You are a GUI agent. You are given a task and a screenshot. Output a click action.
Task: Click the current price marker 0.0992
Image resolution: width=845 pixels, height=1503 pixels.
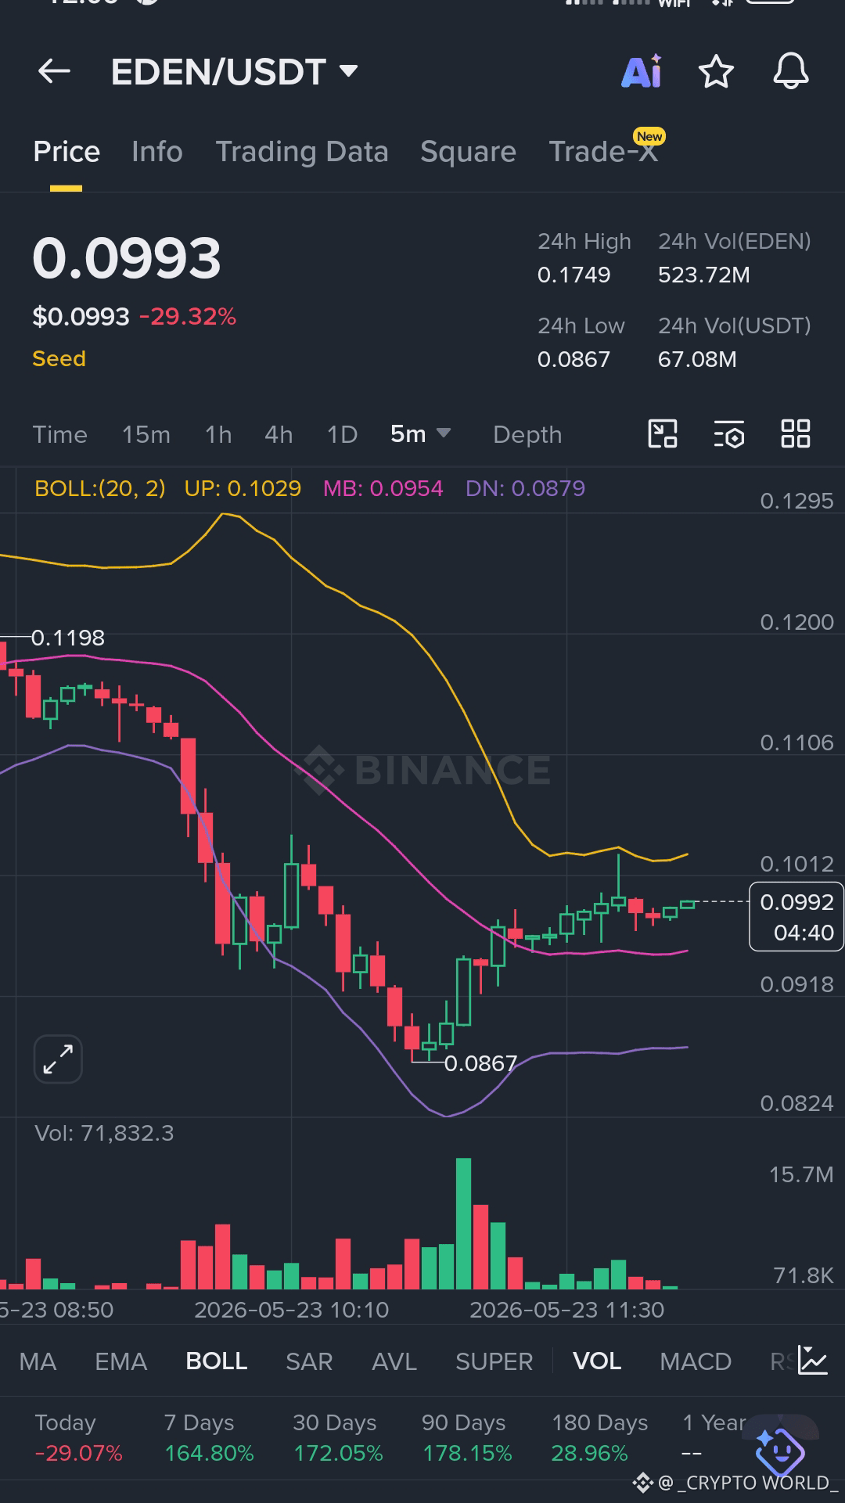796,916
